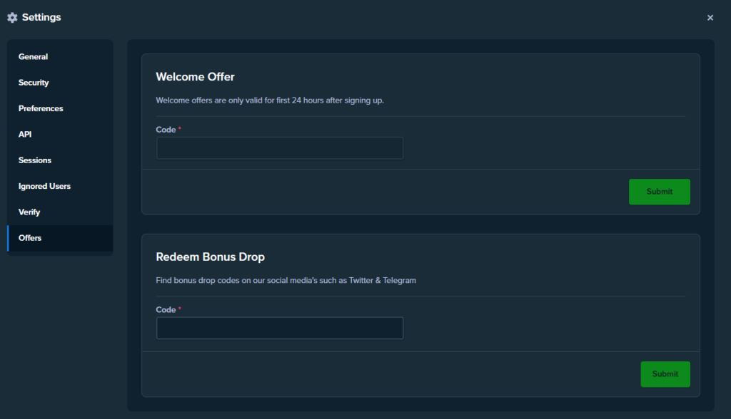Viewport: 731px width, 419px height.
Task: View the Ignored Users section
Action: 44,186
